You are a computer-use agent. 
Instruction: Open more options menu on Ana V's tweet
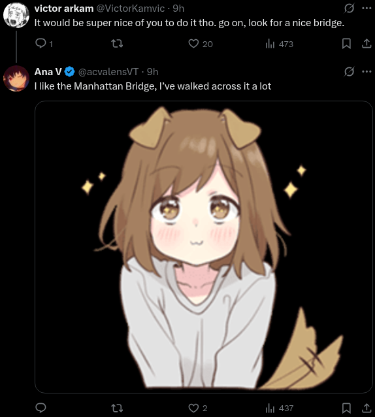[x=367, y=71]
